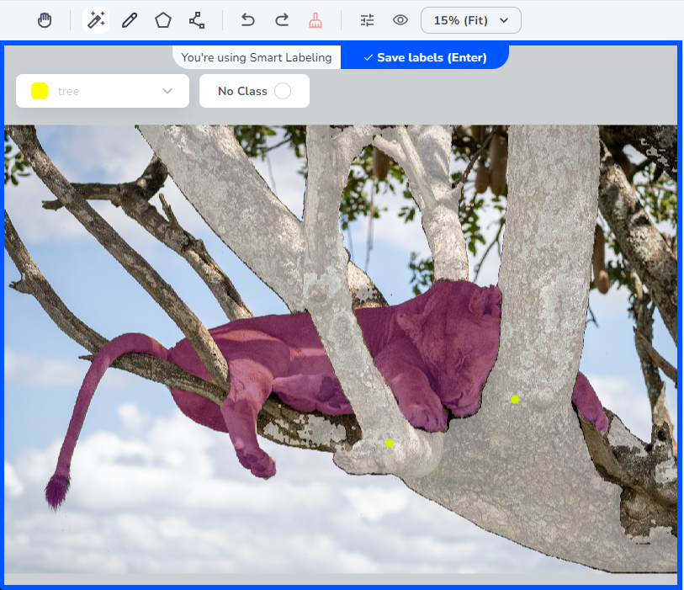This screenshot has height=590, width=684.
Task: Click the chevron in tree class selector
Action: tap(167, 91)
